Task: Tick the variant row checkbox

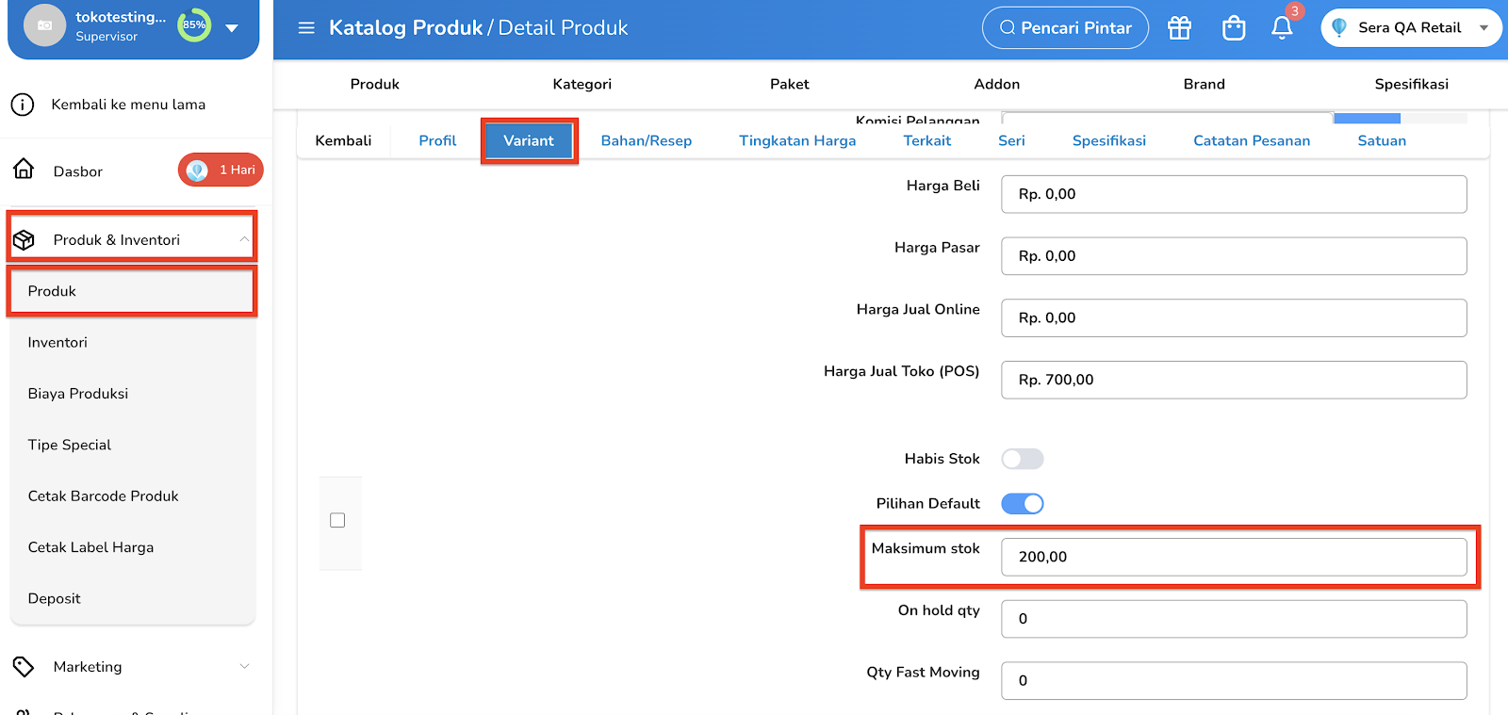Action: click(337, 520)
